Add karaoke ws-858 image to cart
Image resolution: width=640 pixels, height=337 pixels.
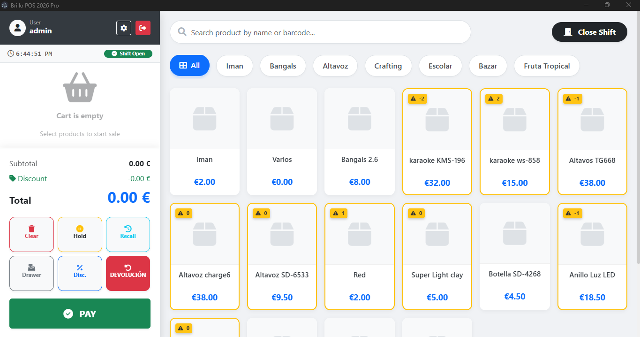515,119
